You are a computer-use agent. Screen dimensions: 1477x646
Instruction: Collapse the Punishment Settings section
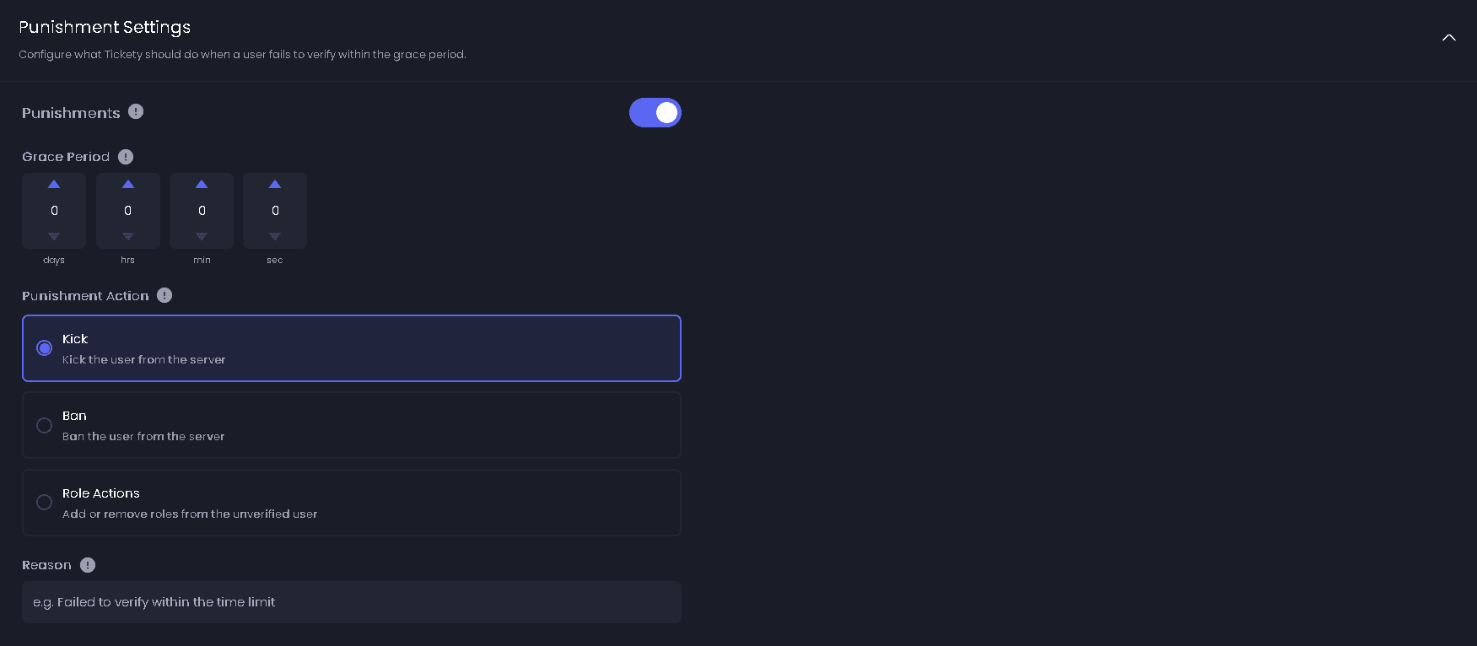click(1448, 37)
